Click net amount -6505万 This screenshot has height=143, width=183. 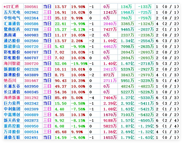[146, 120]
